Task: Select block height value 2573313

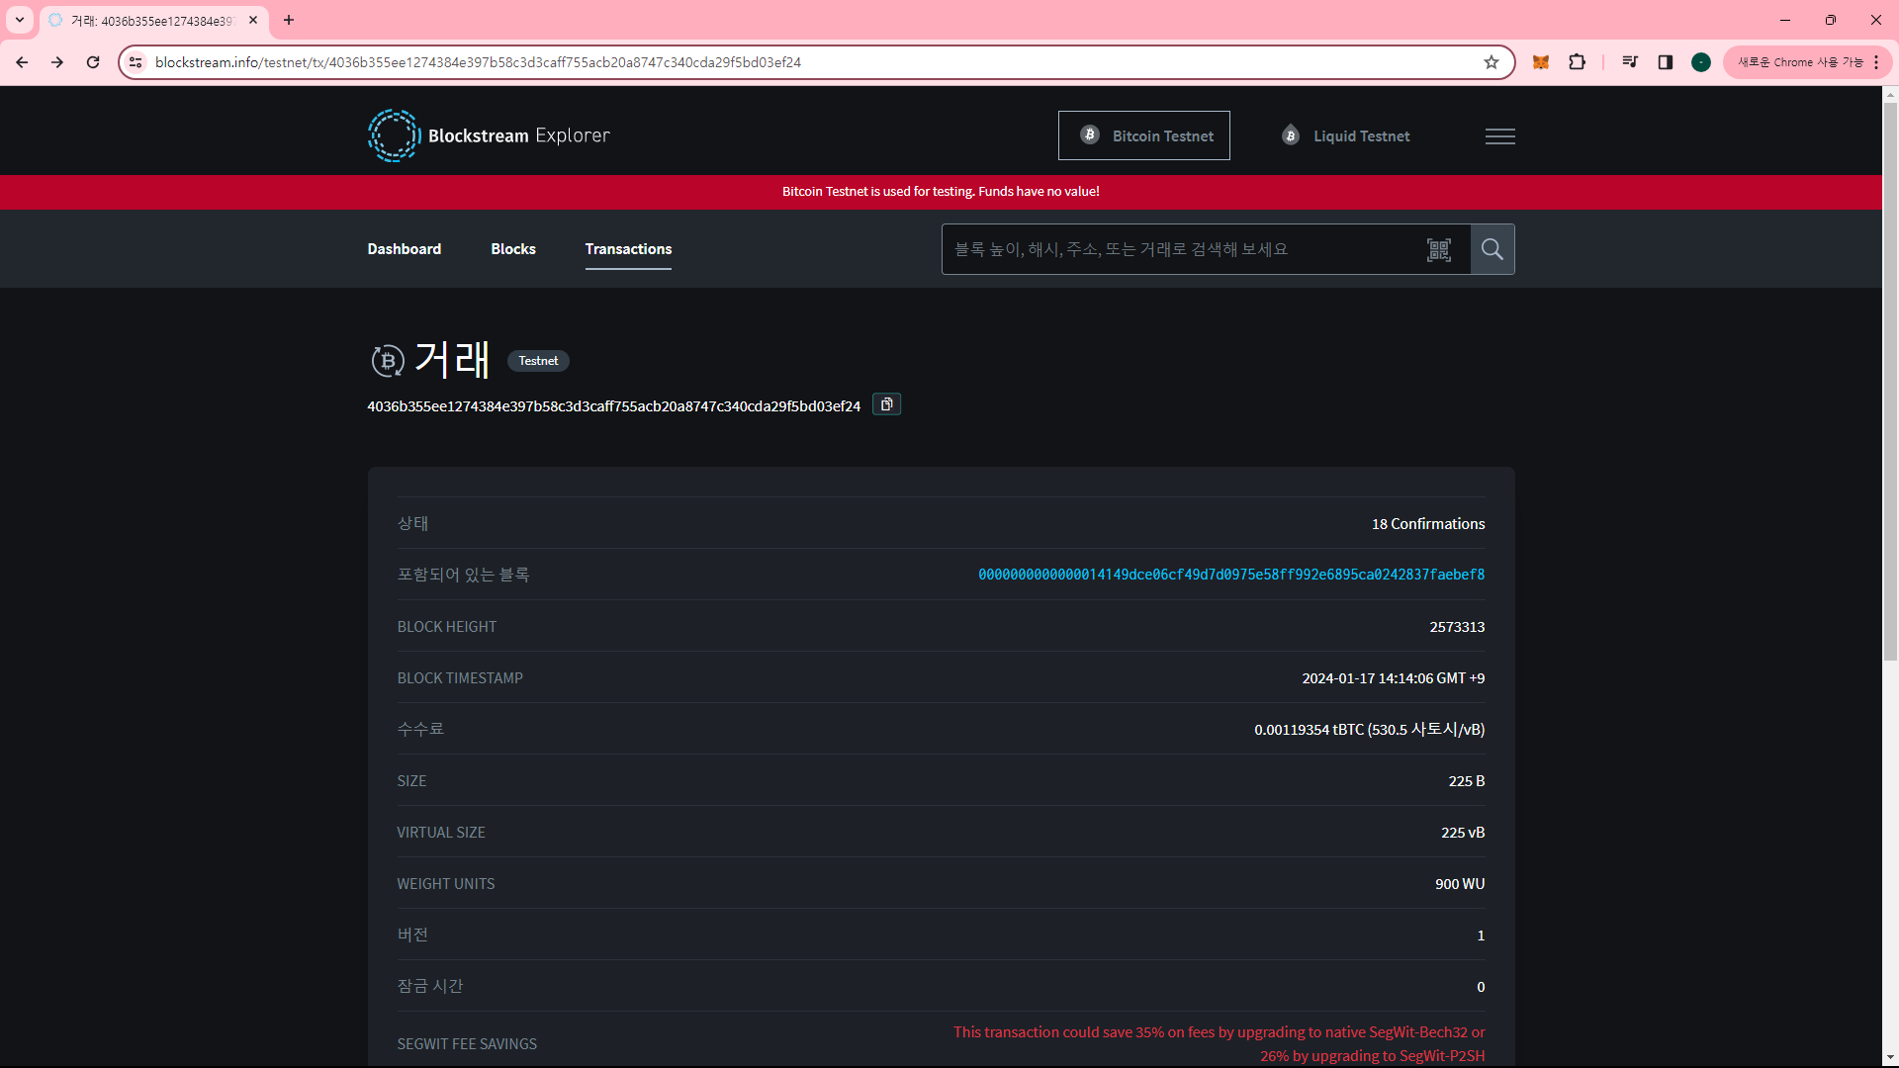Action: point(1457,627)
